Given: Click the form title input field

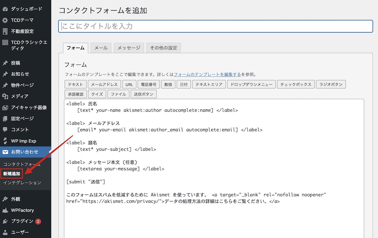Looking at the screenshot, I should pyautogui.click(x=215, y=26).
